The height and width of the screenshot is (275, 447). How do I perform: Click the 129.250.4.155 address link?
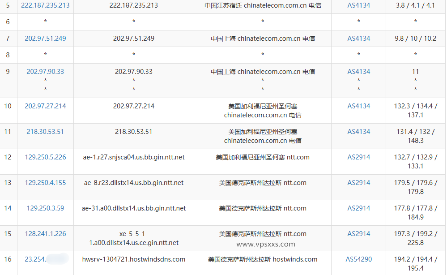(45, 183)
